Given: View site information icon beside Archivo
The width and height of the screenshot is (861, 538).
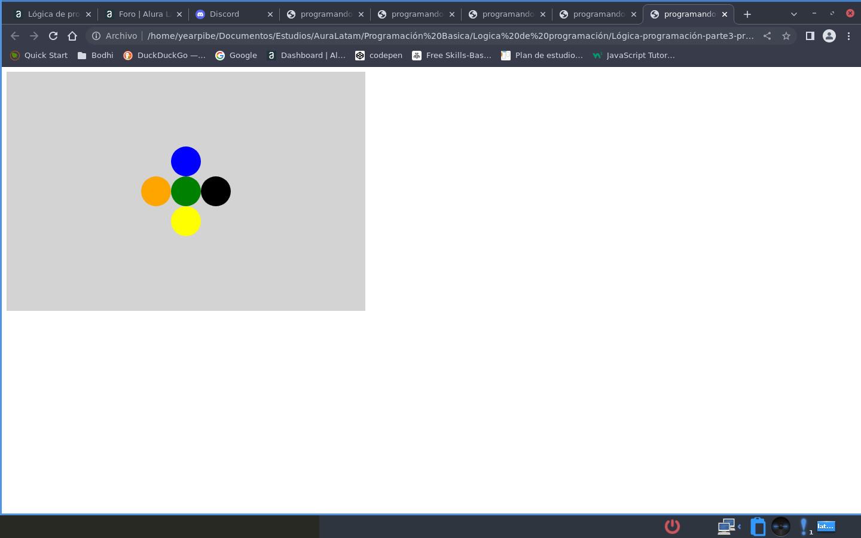Looking at the screenshot, I should click(96, 36).
